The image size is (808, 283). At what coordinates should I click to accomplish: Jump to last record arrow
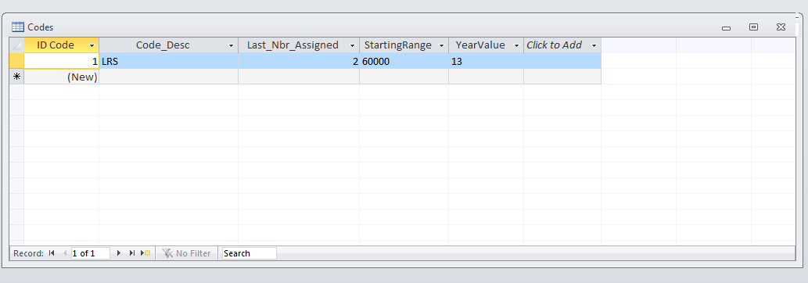132,253
